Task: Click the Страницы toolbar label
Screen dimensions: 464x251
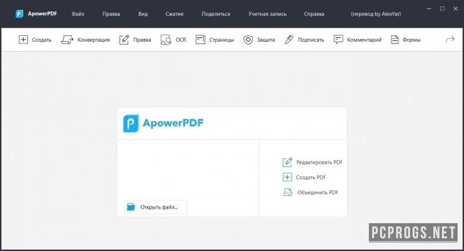Action: coord(222,40)
